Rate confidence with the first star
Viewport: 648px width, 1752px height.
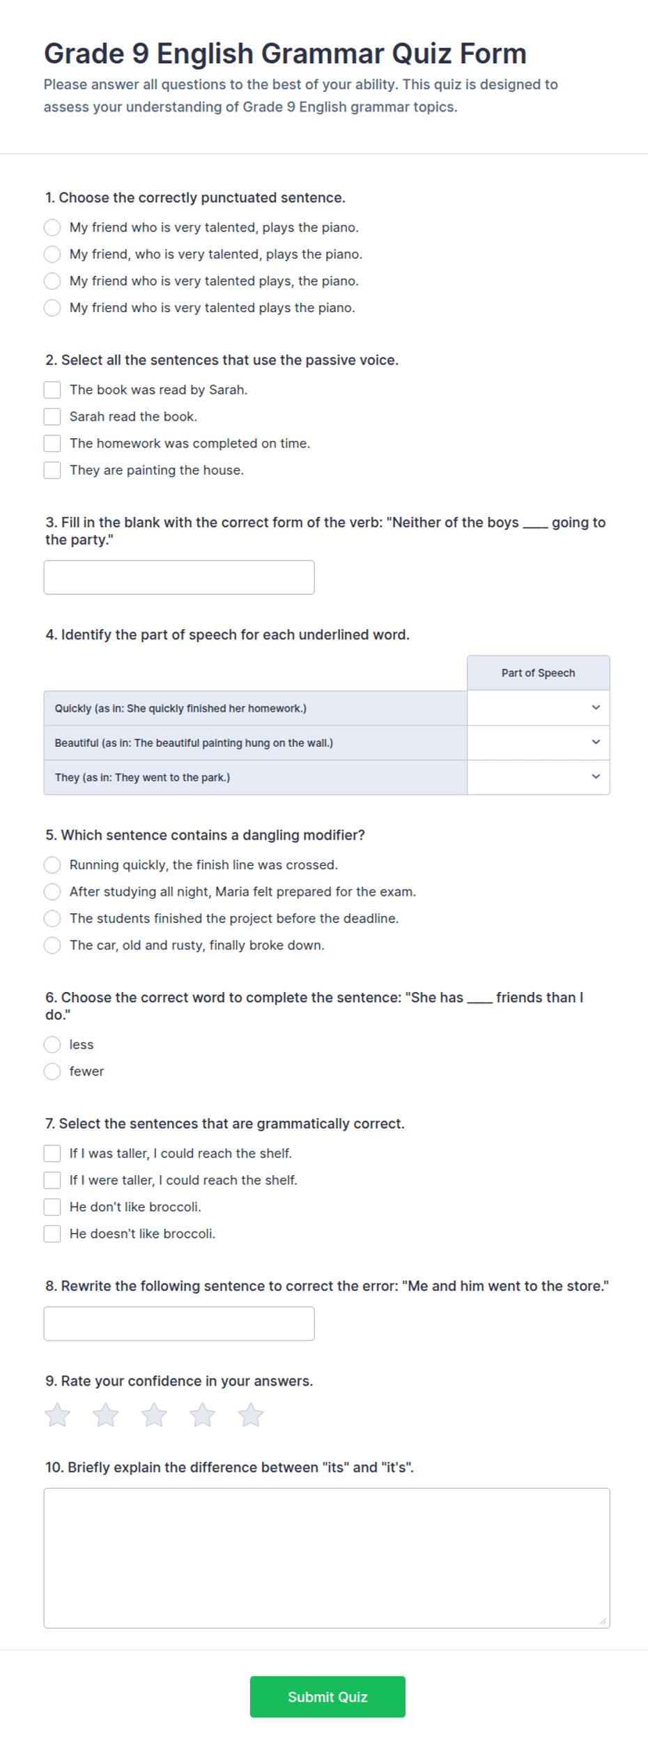pyautogui.click(x=57, y=1415)
